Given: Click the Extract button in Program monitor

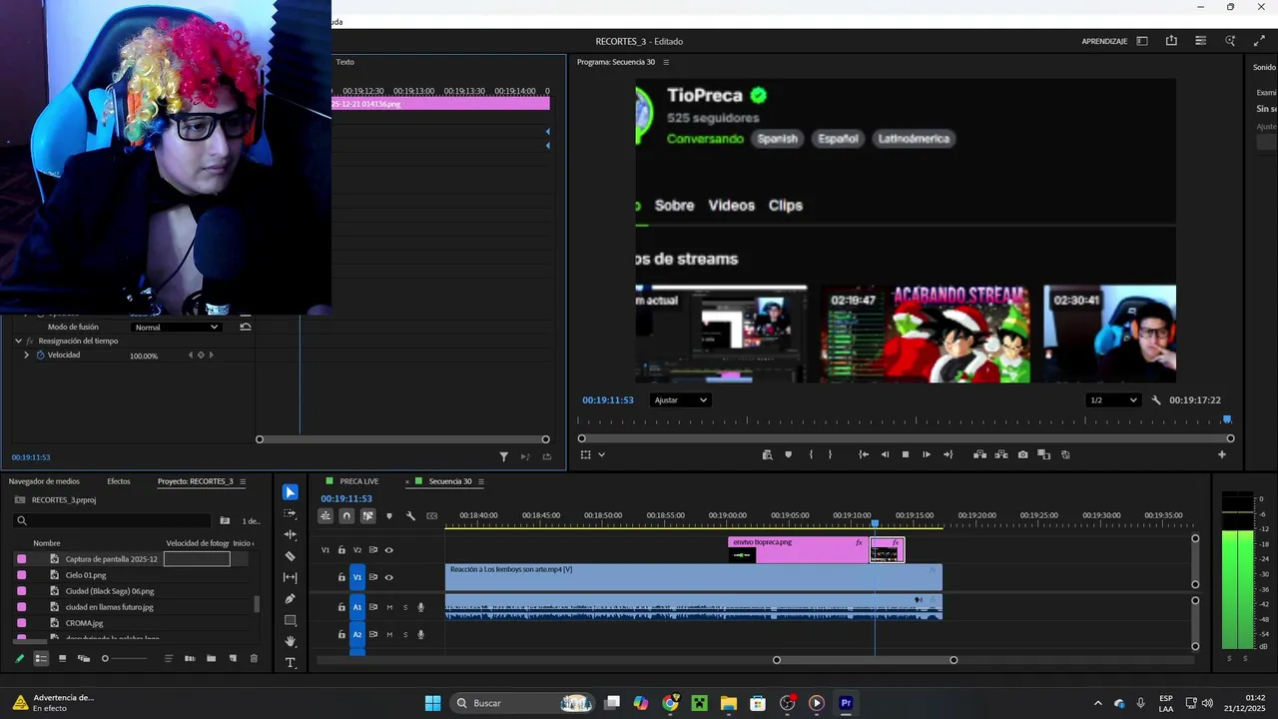Looking at the screenshot, I should pyautogui.click(x=1001, y=454).
